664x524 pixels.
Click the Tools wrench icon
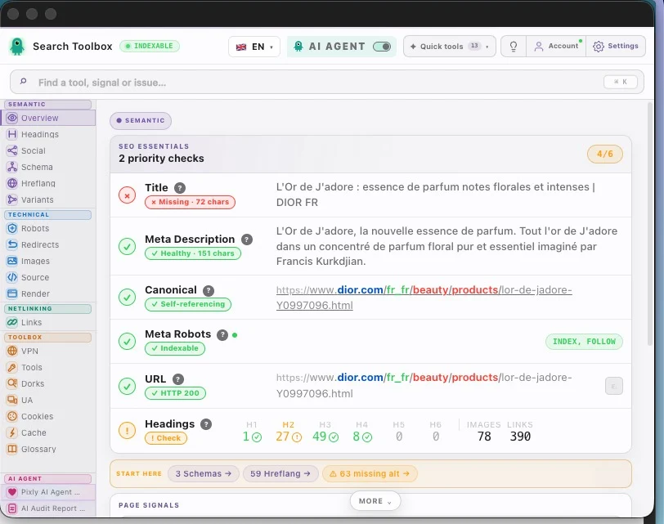pyautogui.click(x=12, y=367)
